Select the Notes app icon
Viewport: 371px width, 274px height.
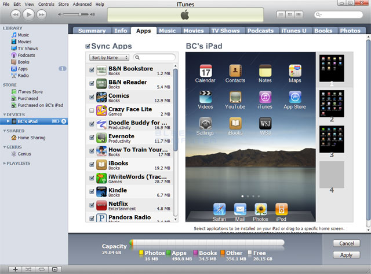click(x=265, y=71)
